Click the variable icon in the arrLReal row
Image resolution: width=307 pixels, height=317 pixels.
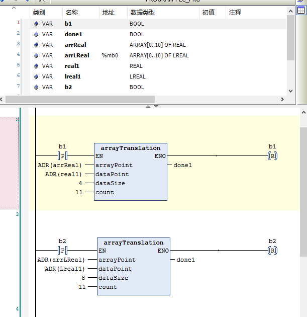click(36, 55)
